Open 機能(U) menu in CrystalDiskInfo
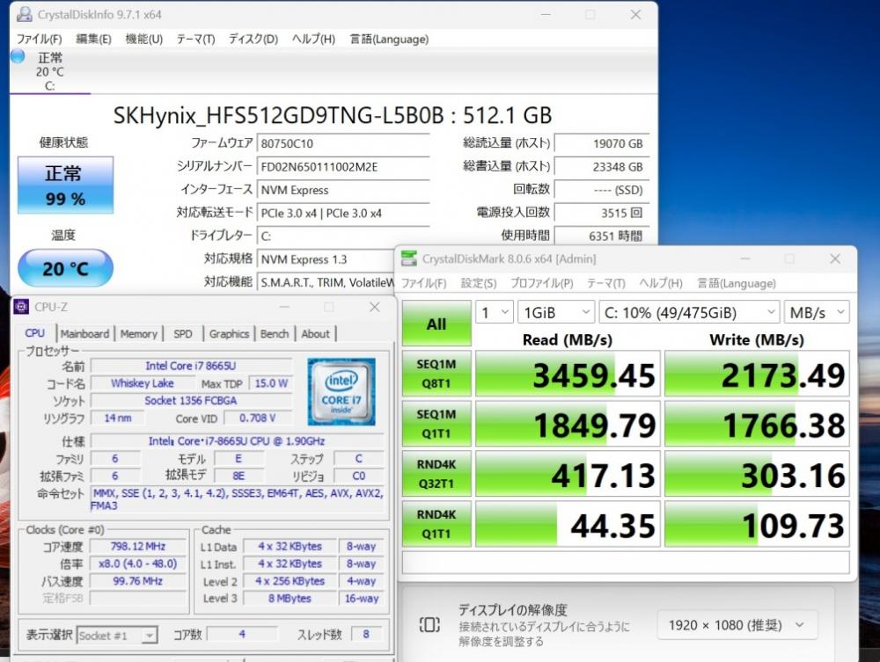Screen dimensions: 880x662 coord(143,39)
